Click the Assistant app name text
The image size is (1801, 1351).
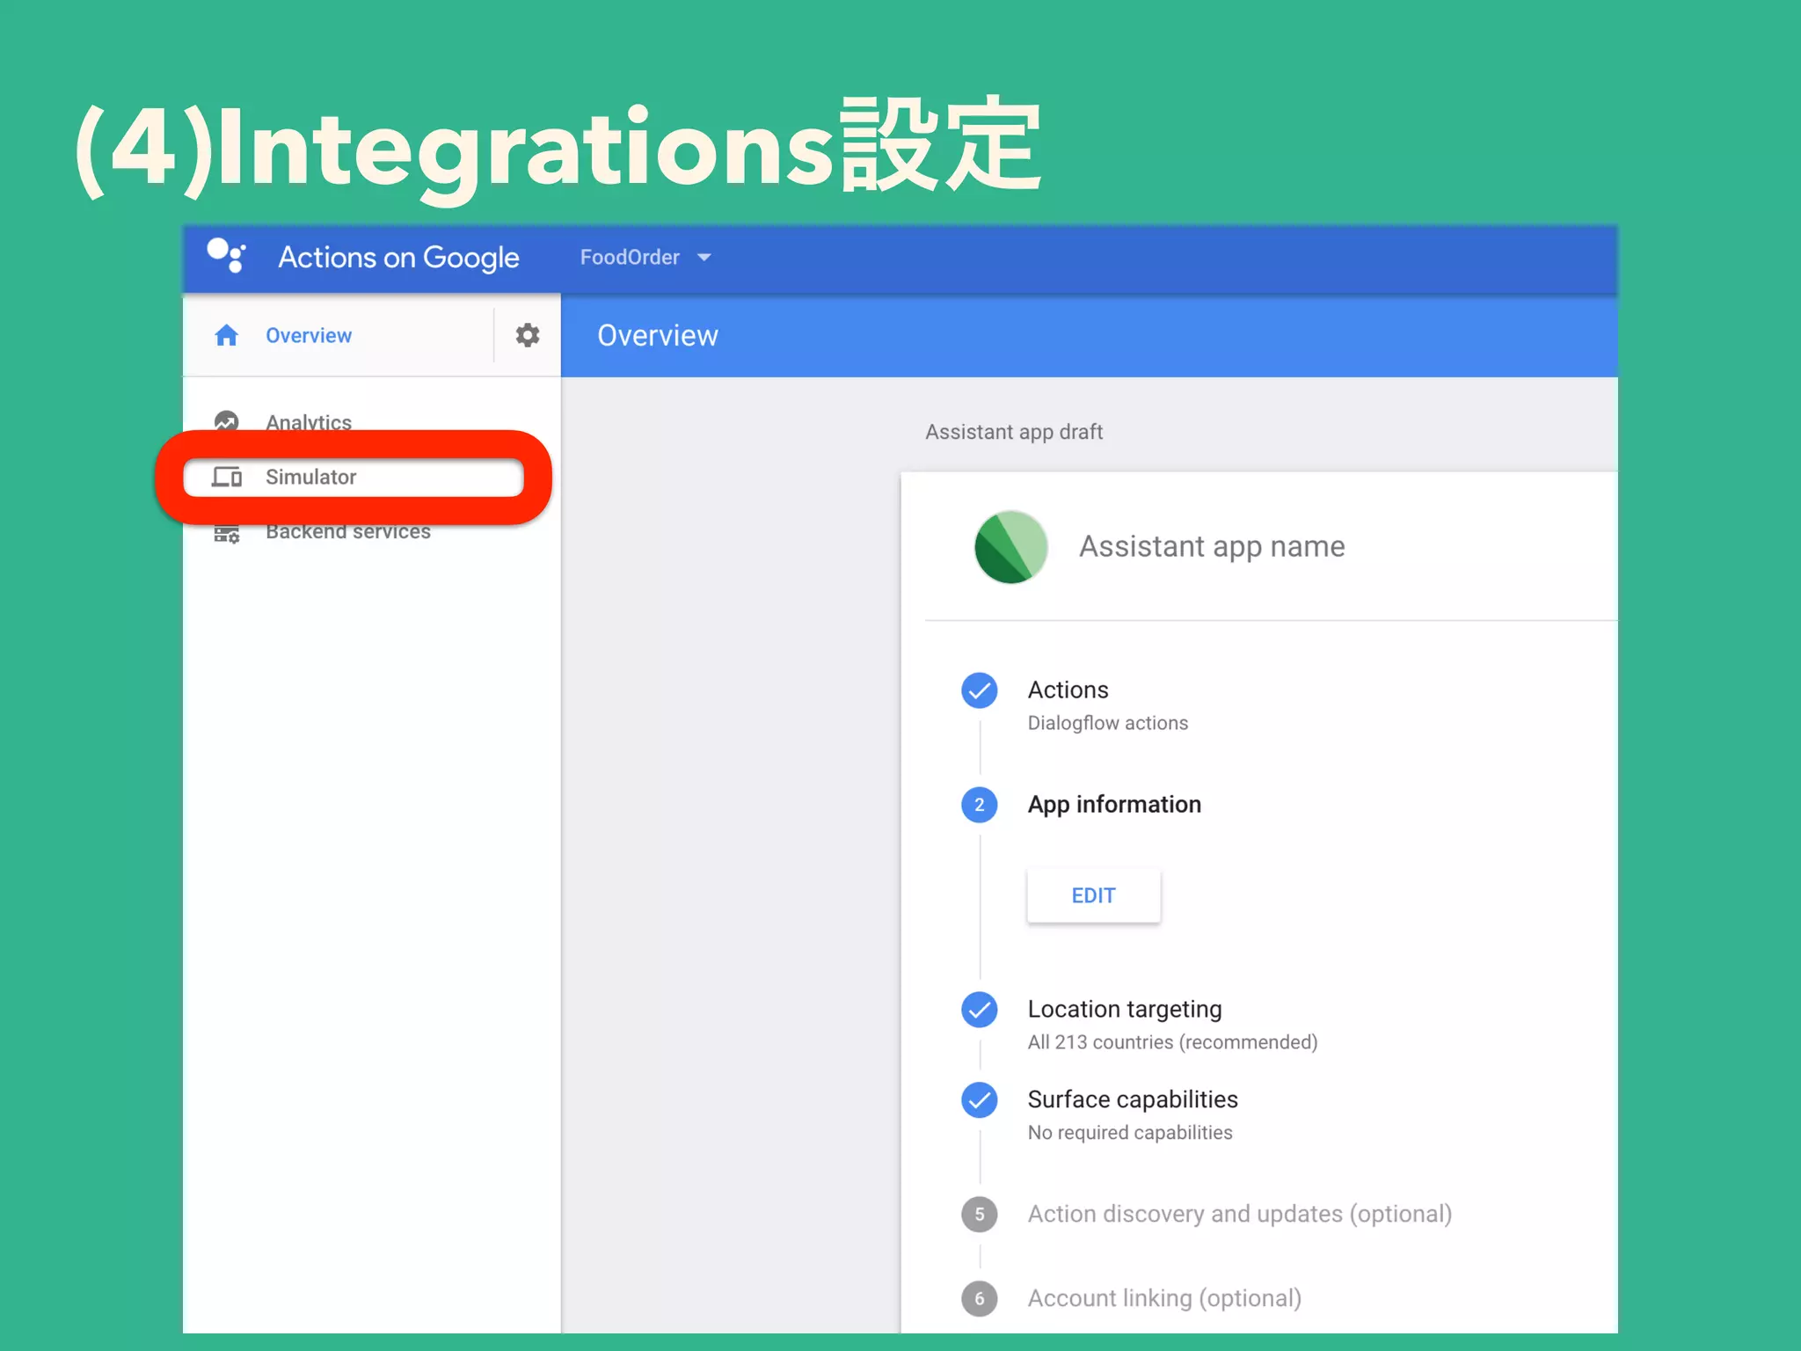(x=1212, y=546)
